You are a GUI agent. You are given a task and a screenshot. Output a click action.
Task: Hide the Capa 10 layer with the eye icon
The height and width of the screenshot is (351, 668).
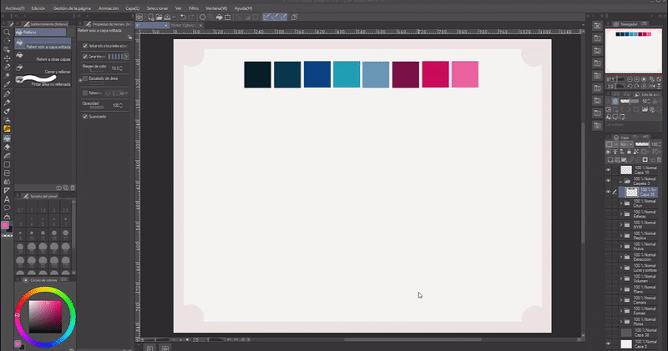pyautogui.click(x=610, y=169)
